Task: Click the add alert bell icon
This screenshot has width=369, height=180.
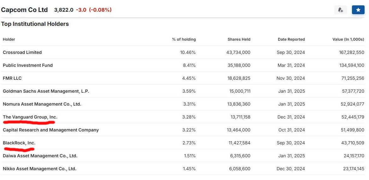Action: point(341,10)
